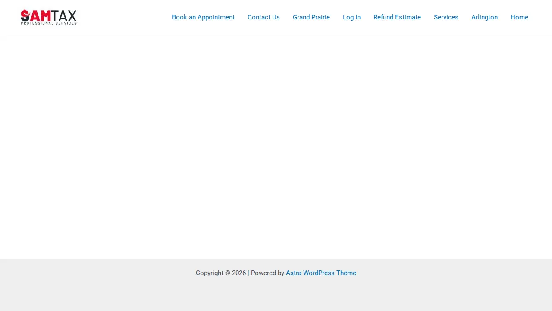The width and height of the screenshot is (552, 311).
Task: Click the SAMTAX Professional Services logo
Action: 49,17
